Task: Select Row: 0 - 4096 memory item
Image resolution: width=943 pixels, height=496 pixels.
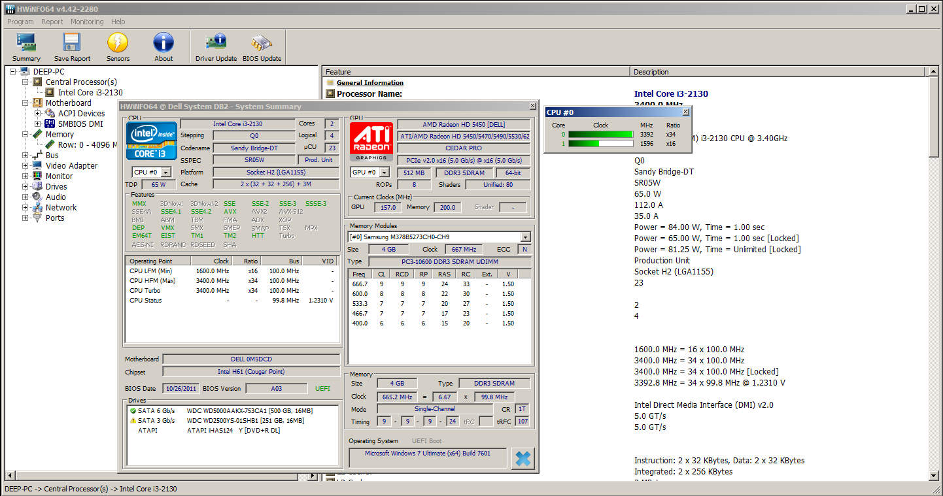Action: 88,145
